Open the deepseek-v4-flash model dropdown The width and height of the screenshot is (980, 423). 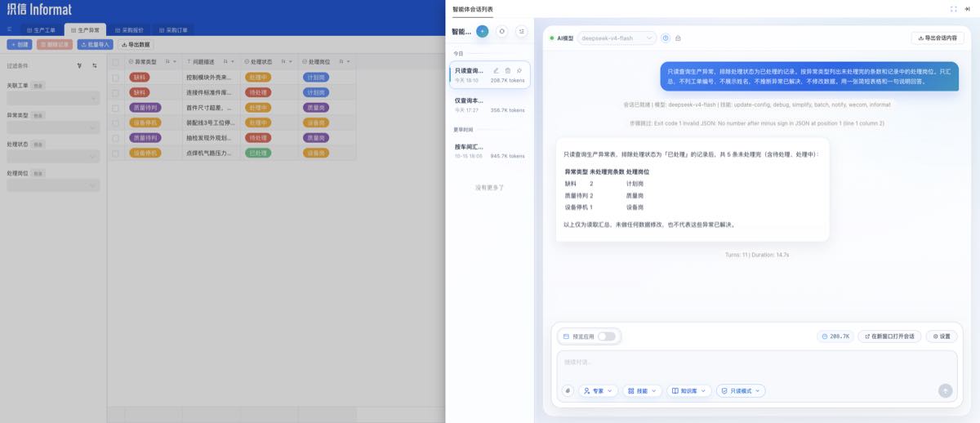[617, 38]
